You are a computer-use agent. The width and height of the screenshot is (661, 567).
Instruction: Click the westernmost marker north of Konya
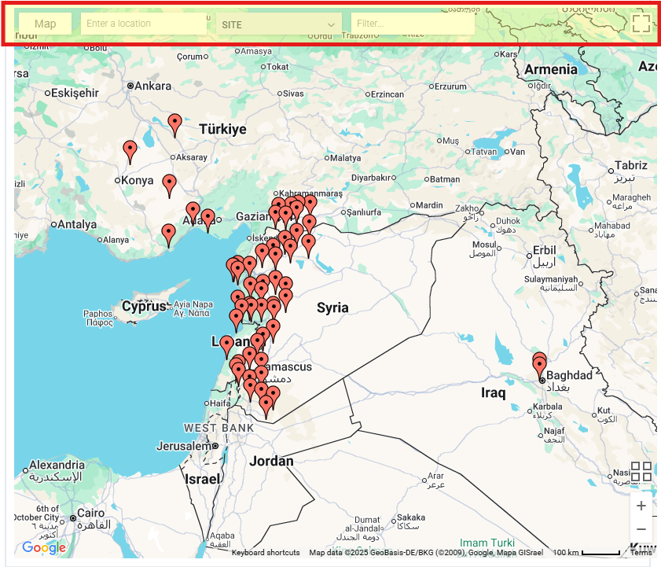click(x=130, y=149)
